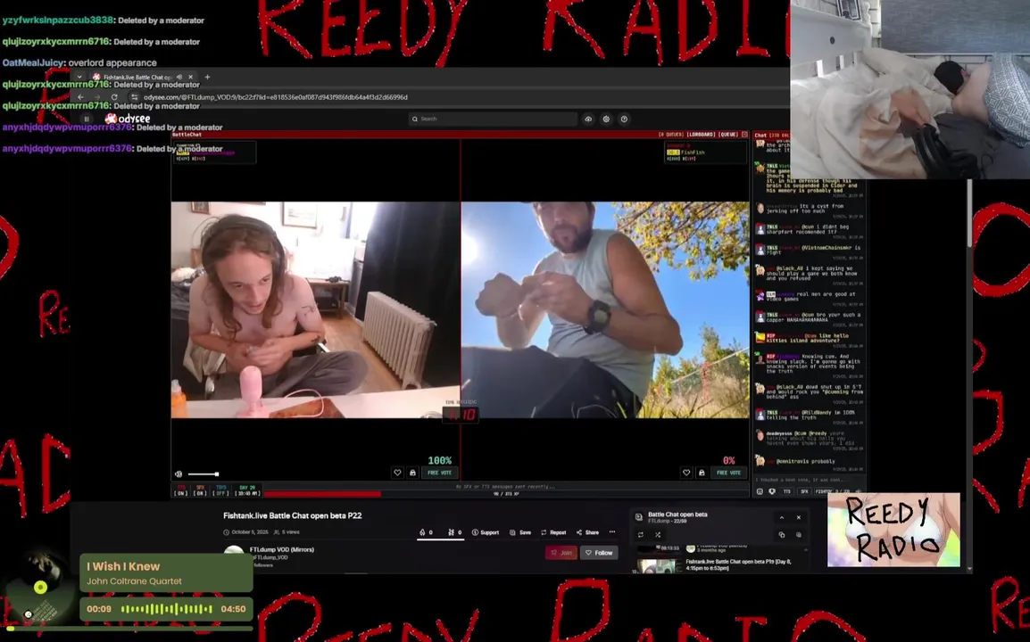Image resolution: width=1030 pixels, height=642 pixels.
Task: Open the Odysee sidebar menu icon
Action: click(x=86, y=119)
